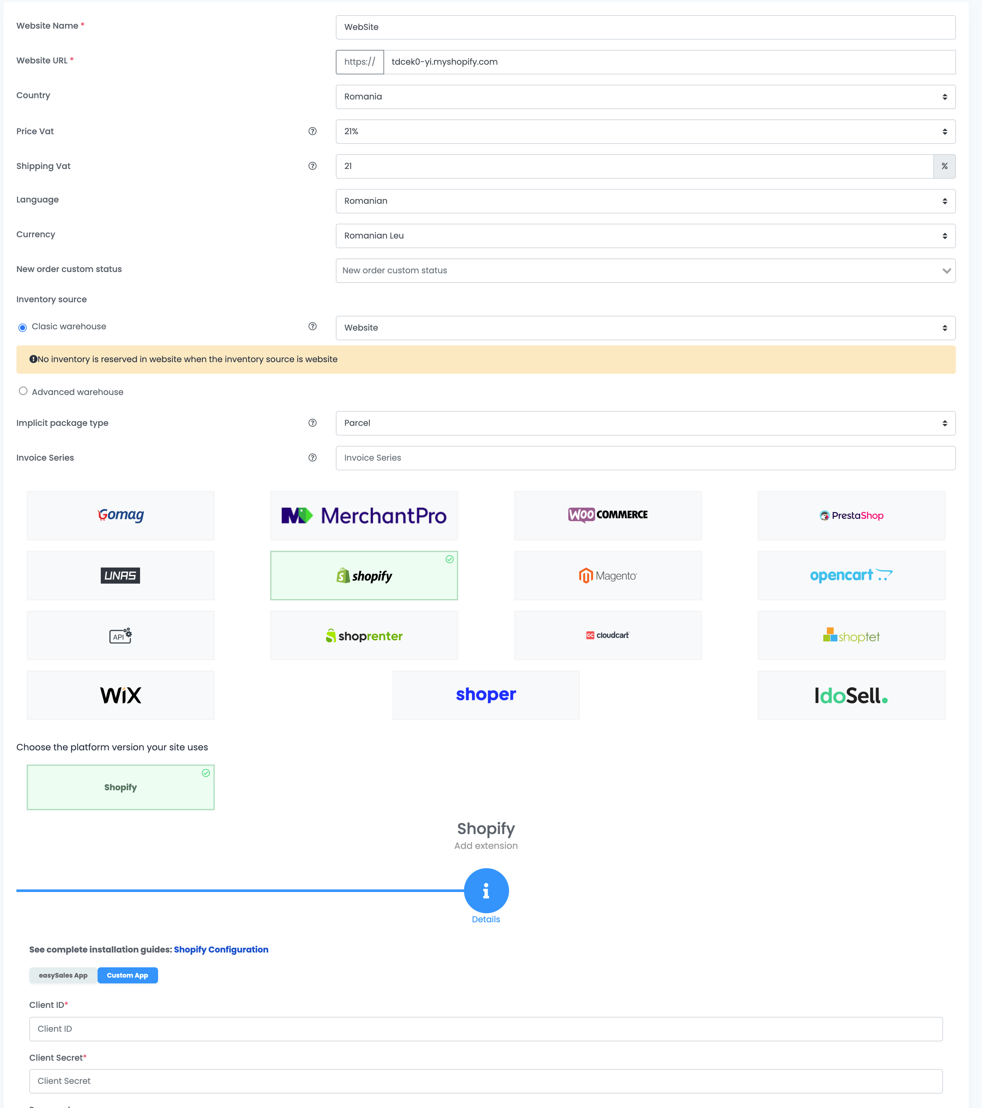Select the Advanced warehouse radio button
This screenshot has height=1108, width=982.
click(23, 391)
